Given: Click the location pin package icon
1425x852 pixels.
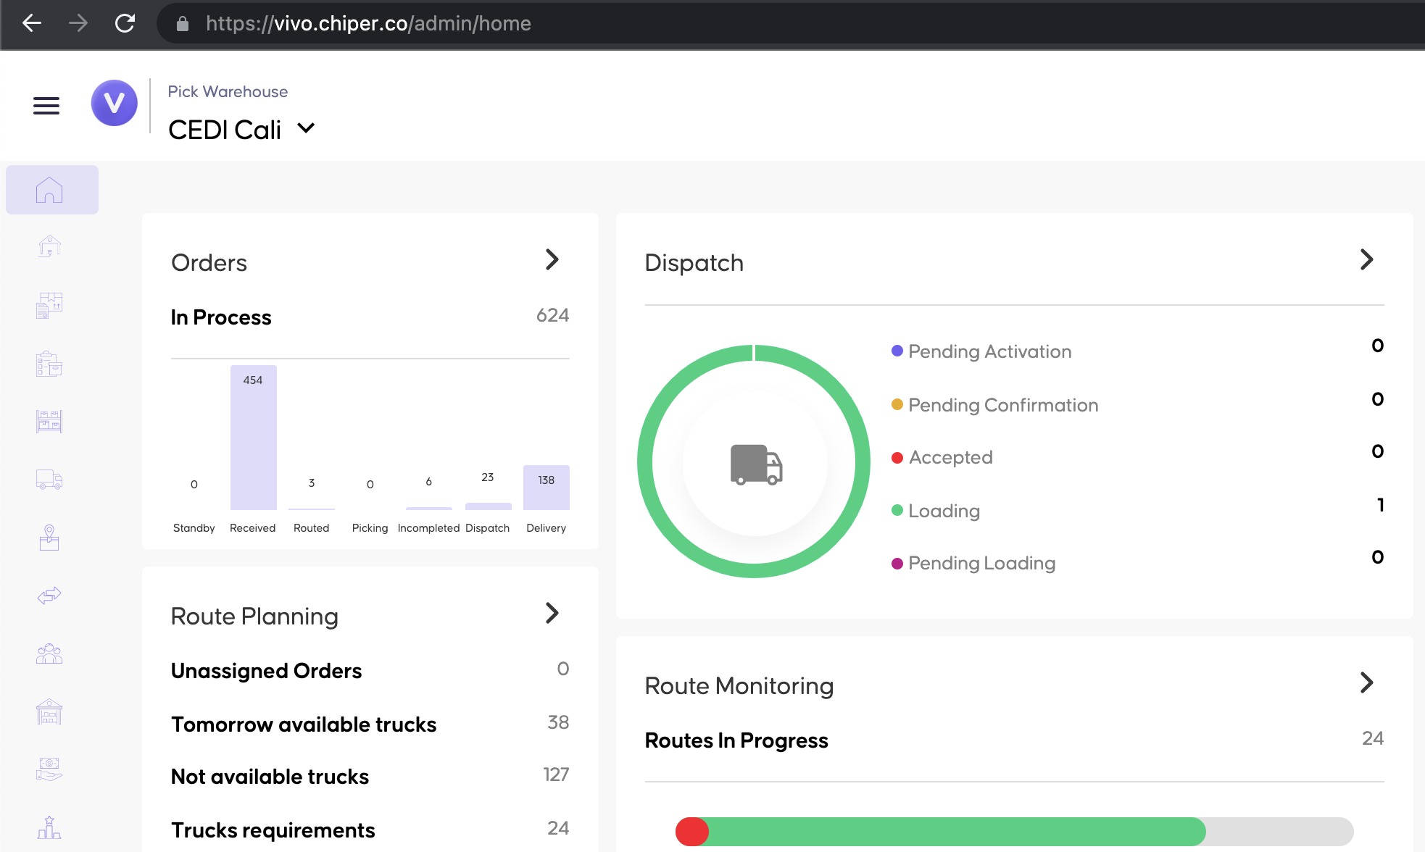Looking at the screenshot, I should (49, 538).
